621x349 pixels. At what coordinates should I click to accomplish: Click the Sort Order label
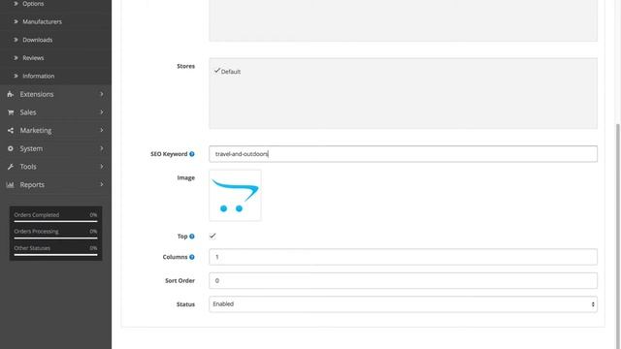[x=180, y=280]
